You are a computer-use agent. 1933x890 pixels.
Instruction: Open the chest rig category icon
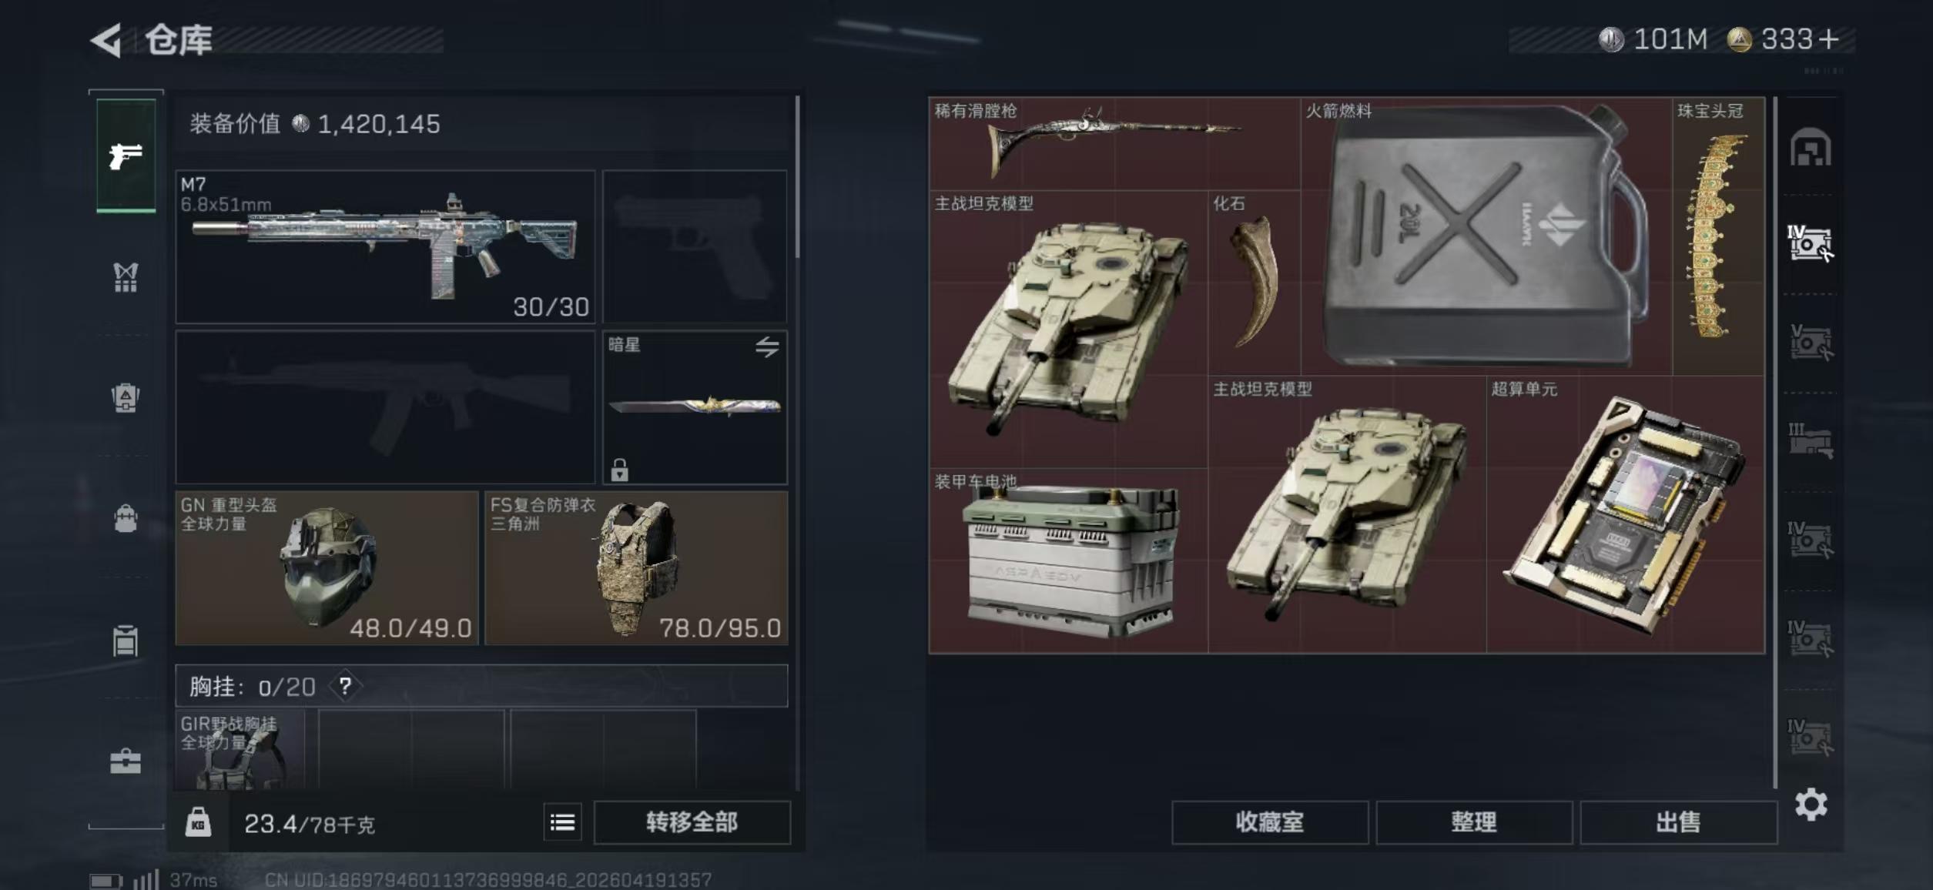126,277
